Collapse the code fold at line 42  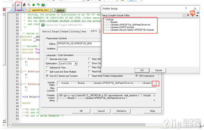click(x=21, y=84)
